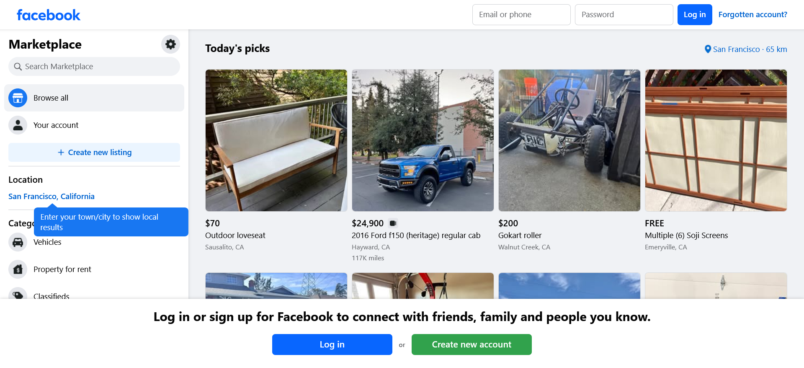Click the Password field

[624, 14]
